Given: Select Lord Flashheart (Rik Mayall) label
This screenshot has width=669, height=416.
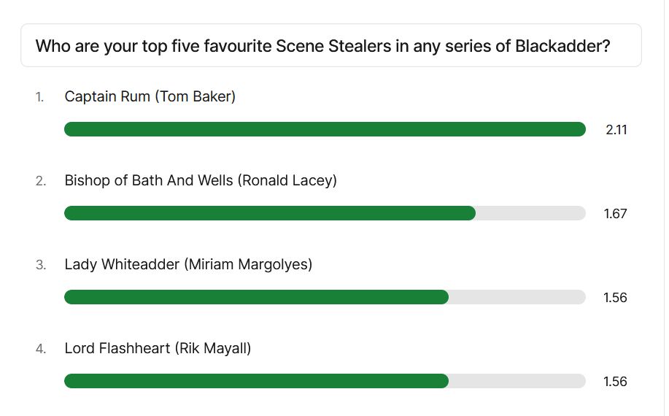Looking at the screenshot, I should point(158,348).
